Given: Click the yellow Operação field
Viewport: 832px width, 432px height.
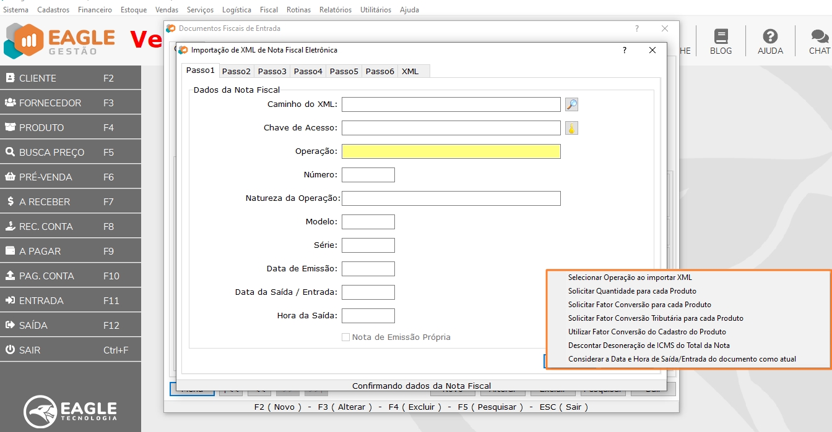Looking at the screenshot, I should 451,151.
